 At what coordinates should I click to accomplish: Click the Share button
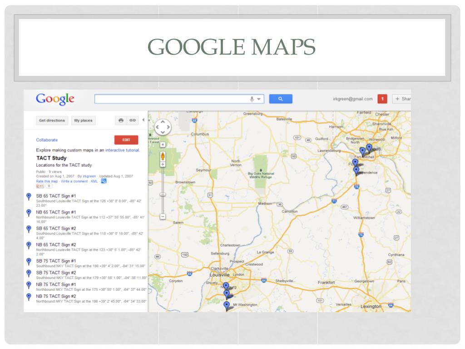(x=402, y=99)
